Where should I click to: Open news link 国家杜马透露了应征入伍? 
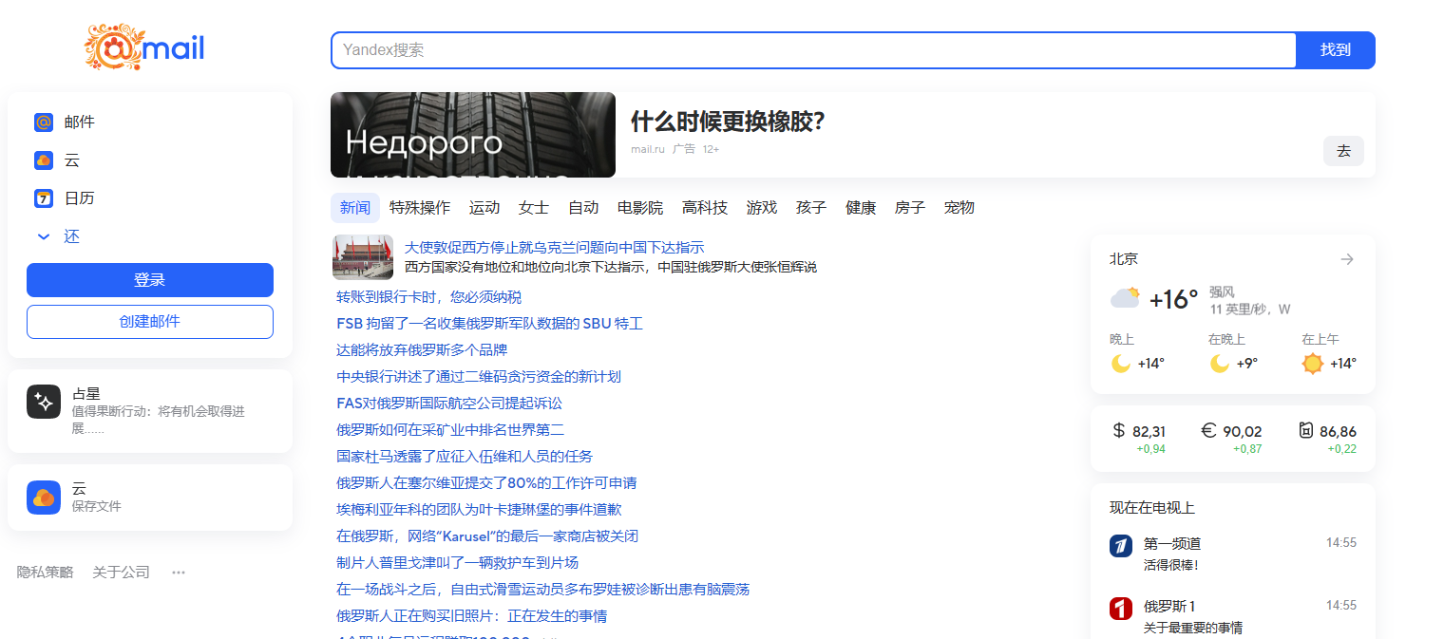tap(465, 457)
